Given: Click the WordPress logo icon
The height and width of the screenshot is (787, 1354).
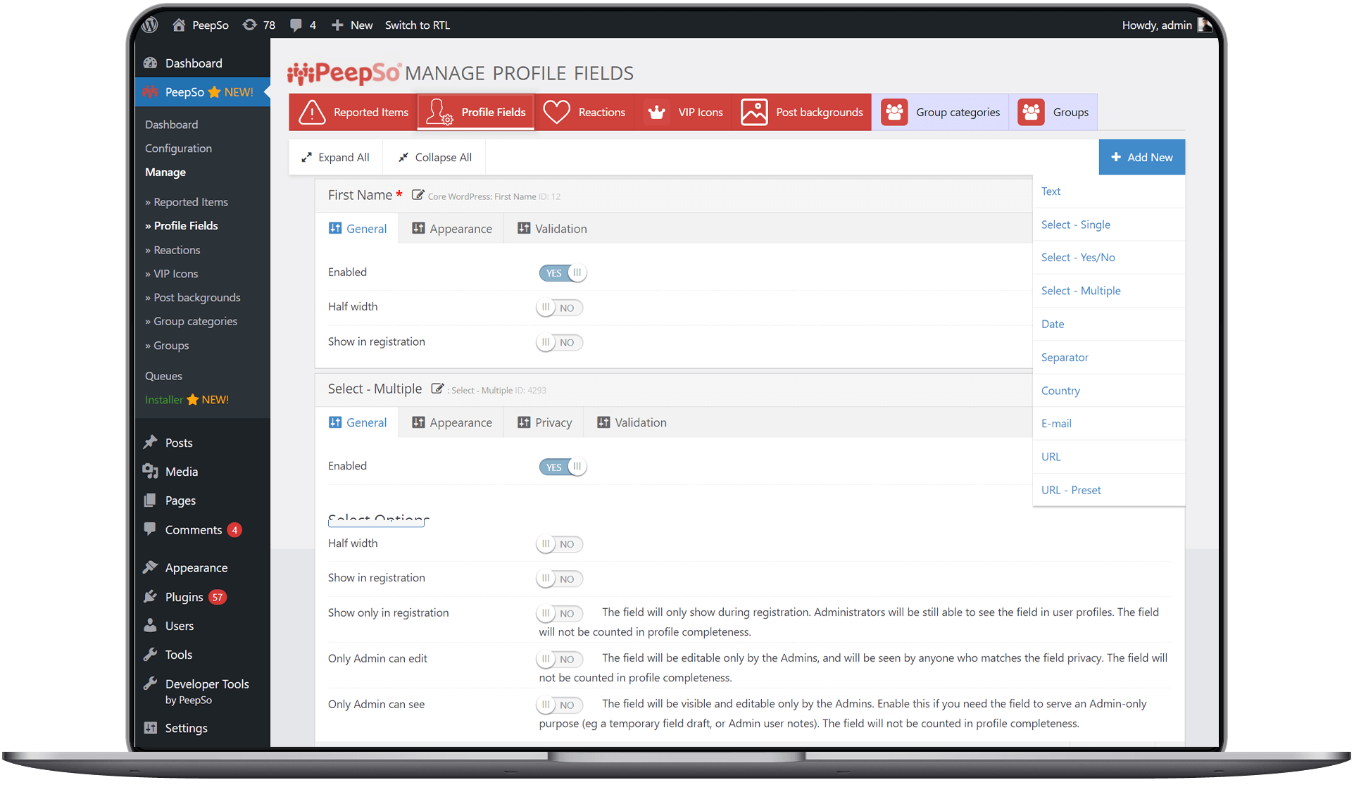Looking at the screenshot, I should click(149, 25).
